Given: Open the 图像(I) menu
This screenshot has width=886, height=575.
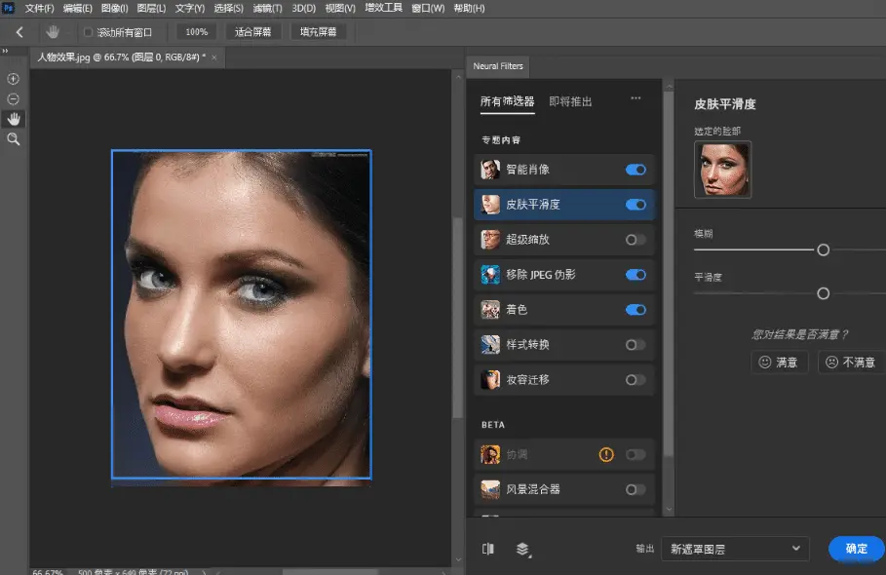Looking at the screenshot, I should click(x=114, y=9).
